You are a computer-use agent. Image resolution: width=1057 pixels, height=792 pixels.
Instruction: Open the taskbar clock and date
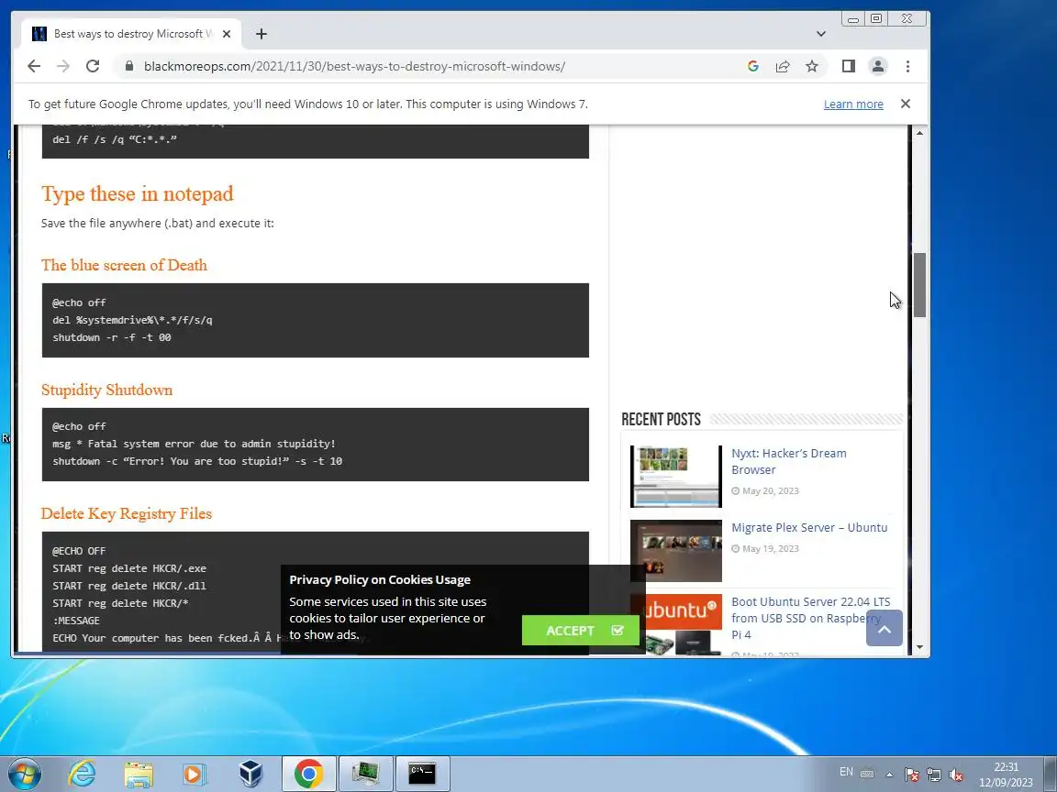click(x=1006, y=775)
